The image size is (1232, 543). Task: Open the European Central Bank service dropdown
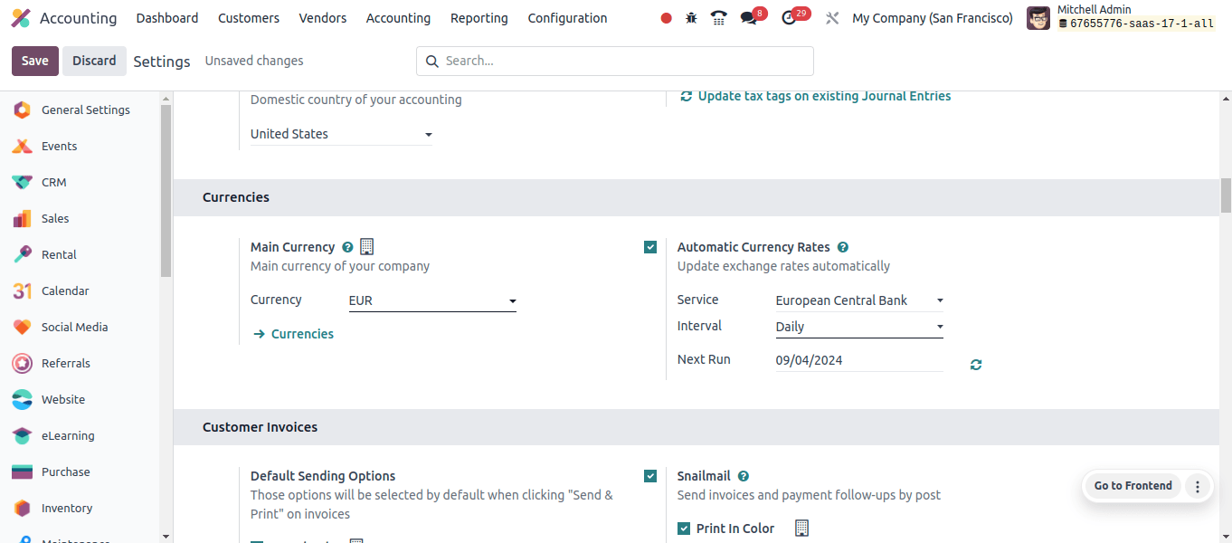point(859,300)
